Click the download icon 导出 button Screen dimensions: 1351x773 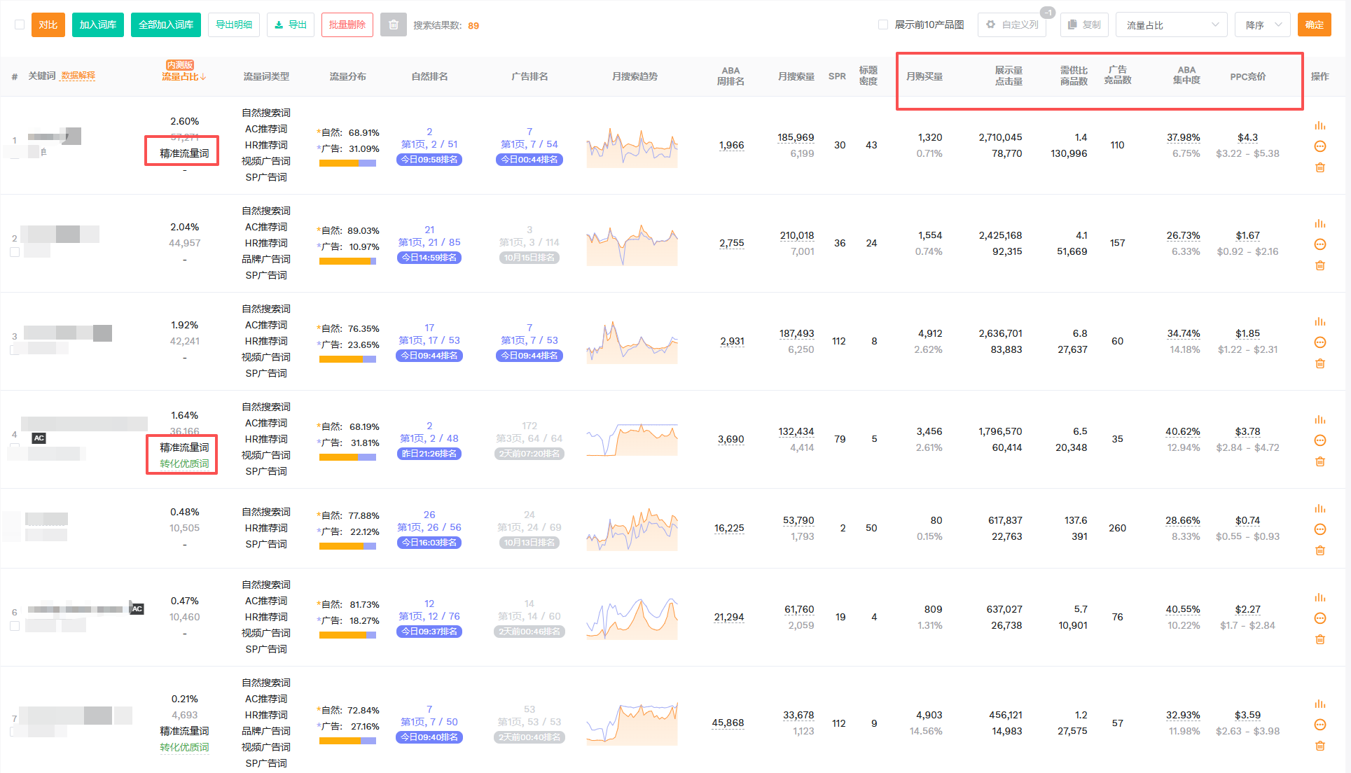pyautogui.click(x=291, y=25)
